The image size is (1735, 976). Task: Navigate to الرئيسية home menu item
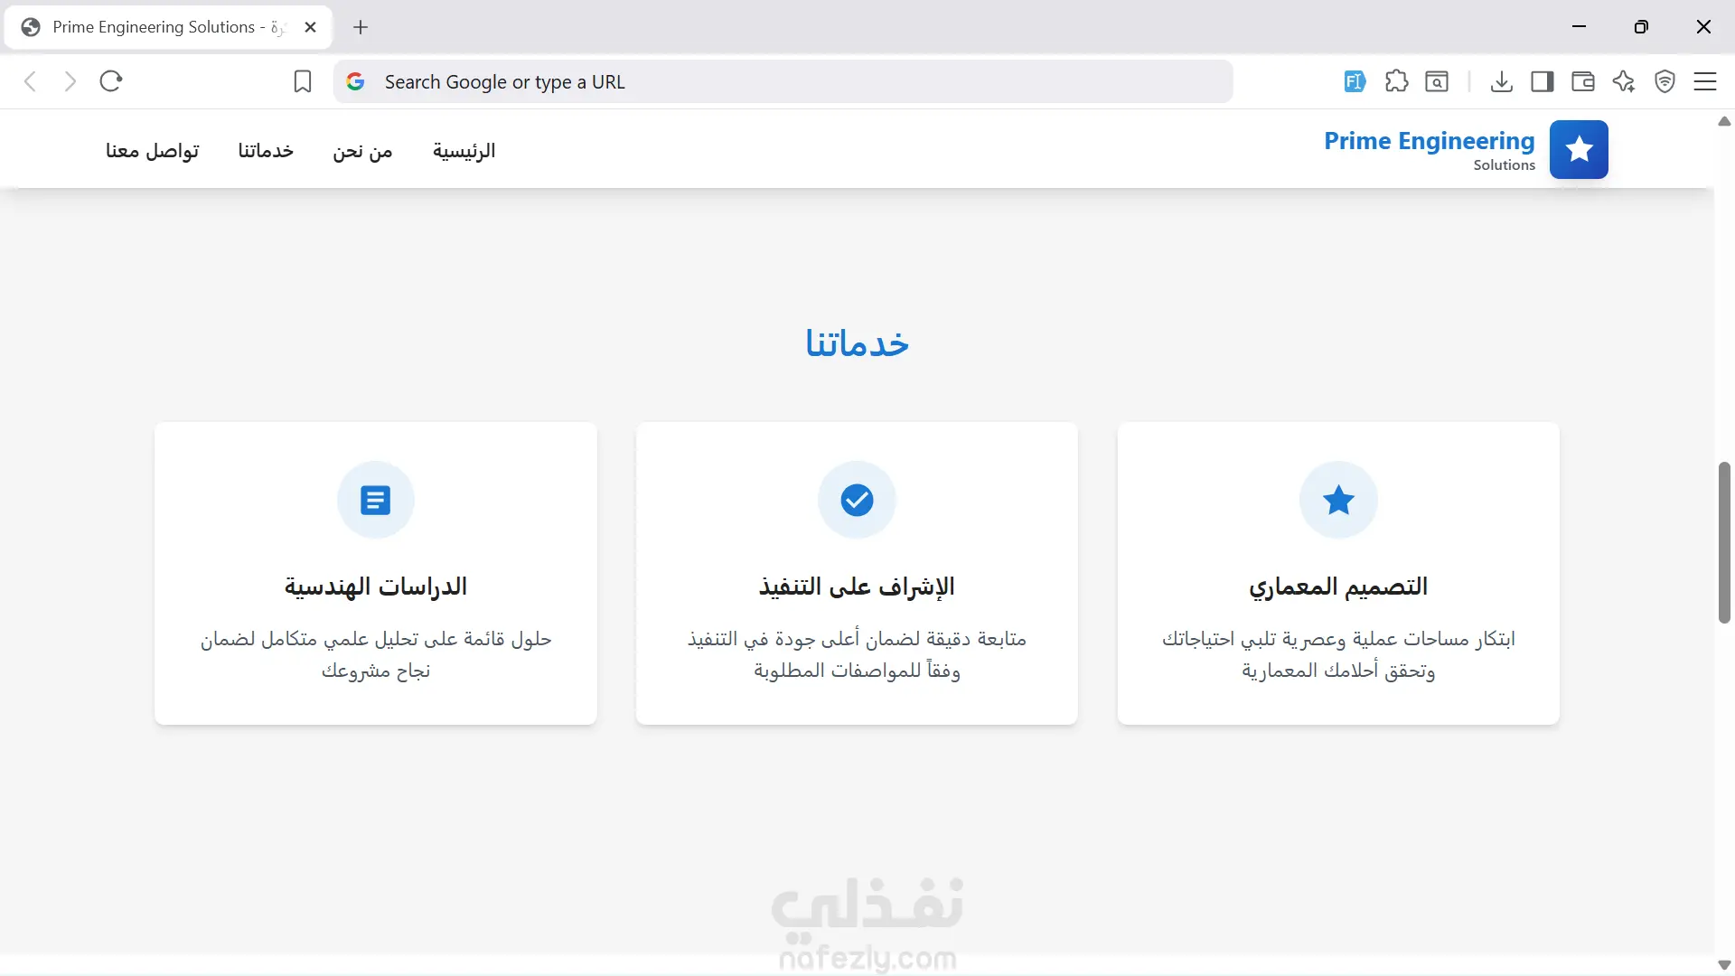[x=464, y=151]
